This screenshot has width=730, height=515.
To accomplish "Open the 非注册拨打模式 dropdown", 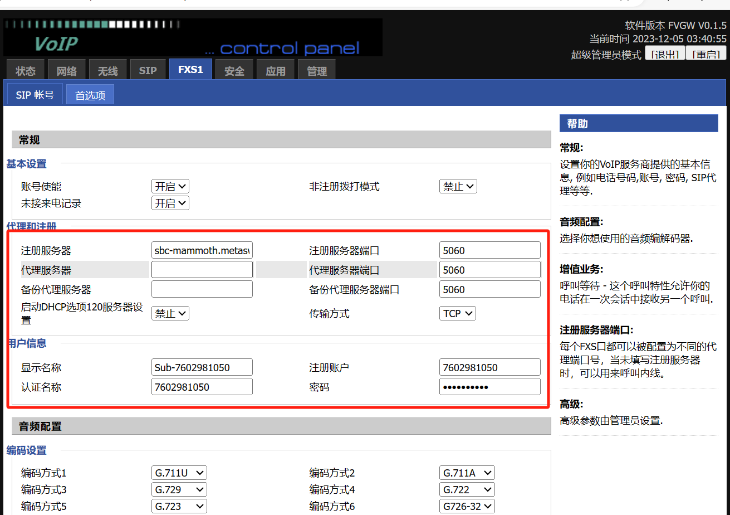I will click(458, 186).
